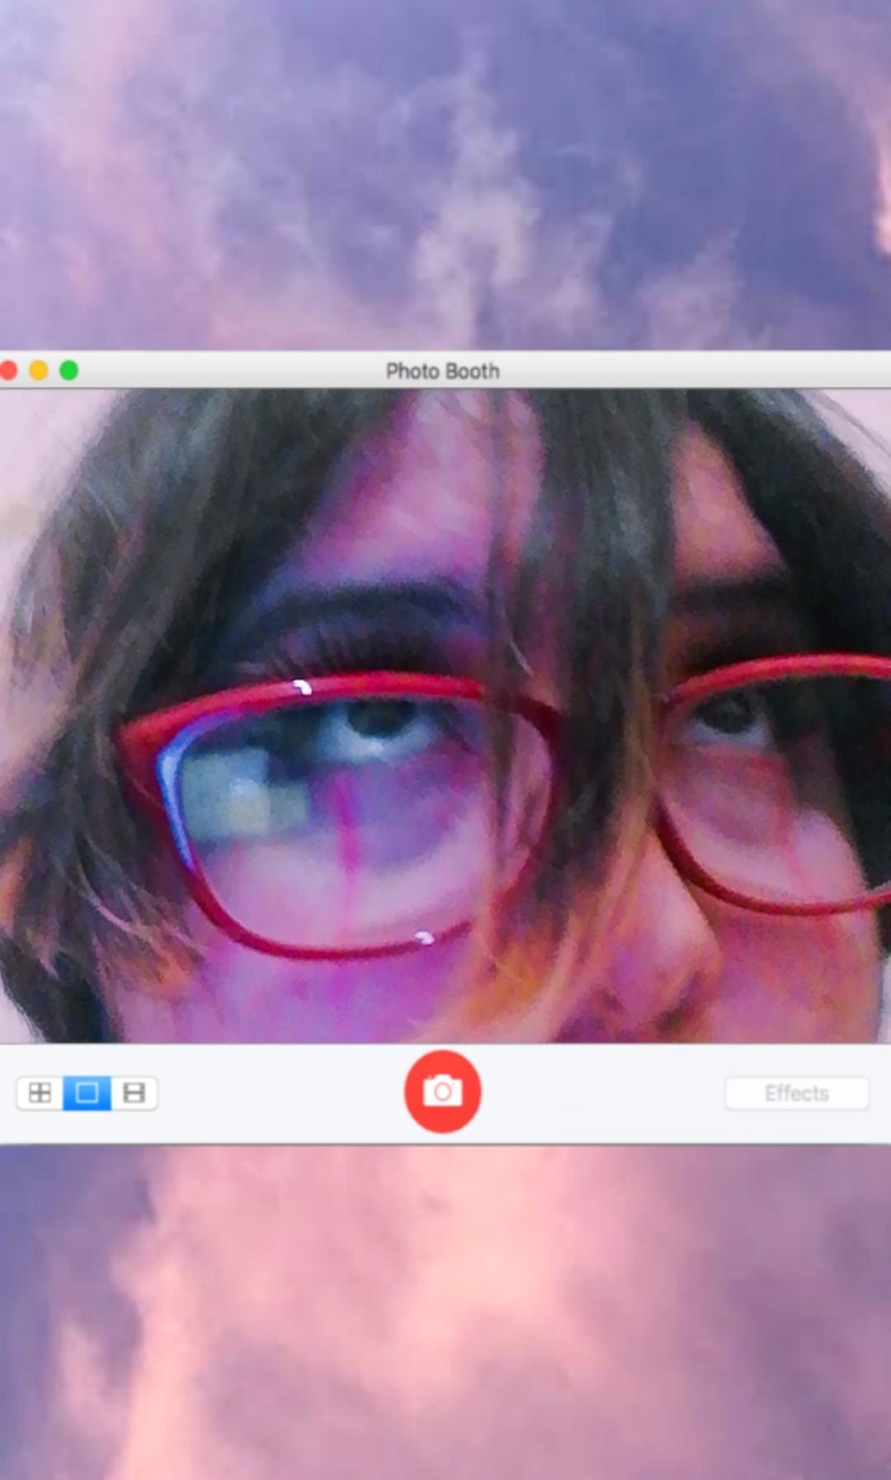Click the Photo Booth title text
Screen dimensions: 891x1480
[x=442, y=371]
